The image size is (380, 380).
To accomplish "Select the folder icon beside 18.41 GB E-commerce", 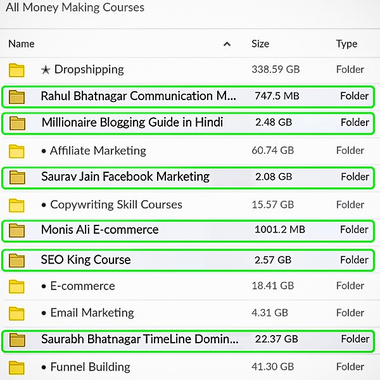I will click(16, 286).
